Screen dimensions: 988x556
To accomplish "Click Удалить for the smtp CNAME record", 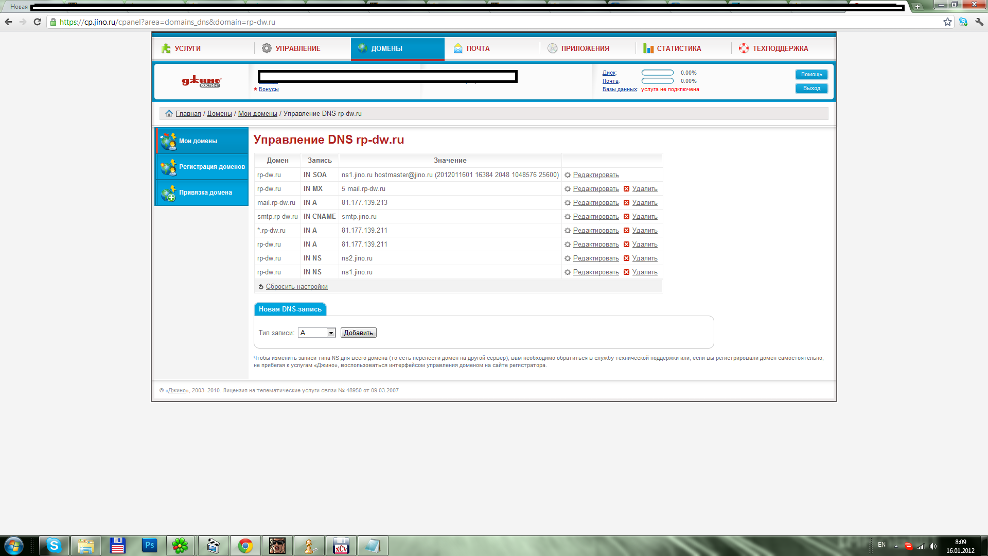I will 644,217.
